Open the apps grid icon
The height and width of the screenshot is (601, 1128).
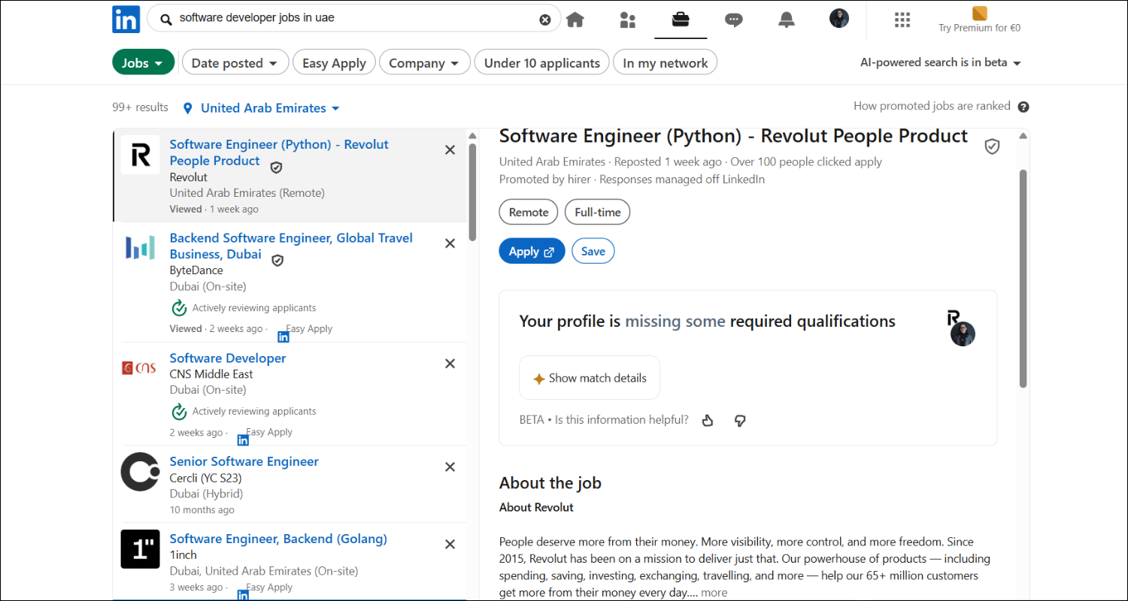(902, 20)
